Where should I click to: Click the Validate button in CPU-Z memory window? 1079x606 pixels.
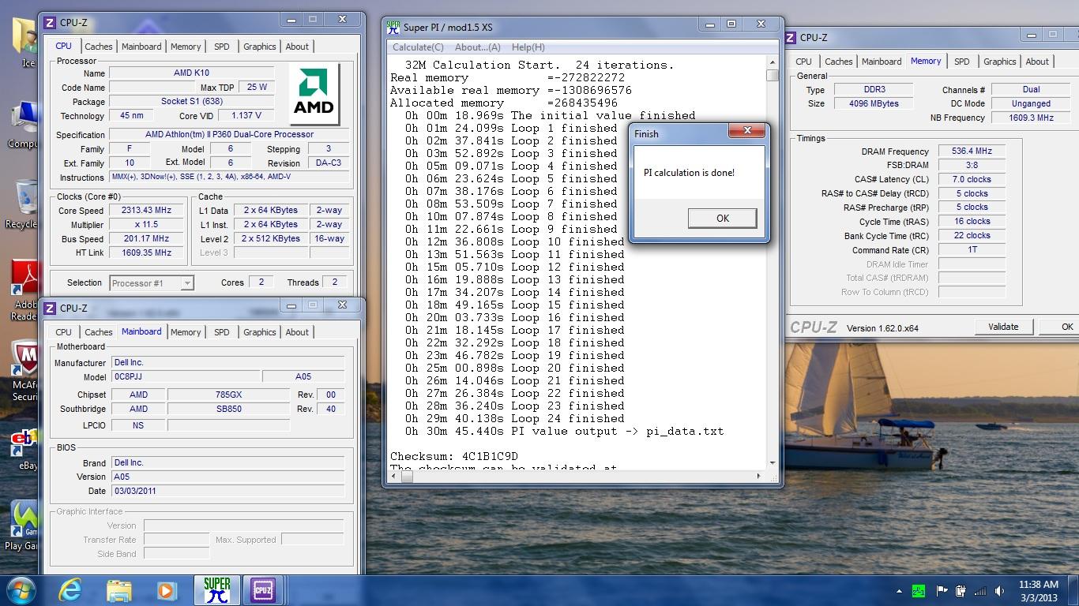coord(1003,327)
